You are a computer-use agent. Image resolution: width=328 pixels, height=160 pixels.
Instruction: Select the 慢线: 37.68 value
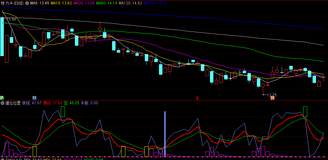tap(53, 103)
